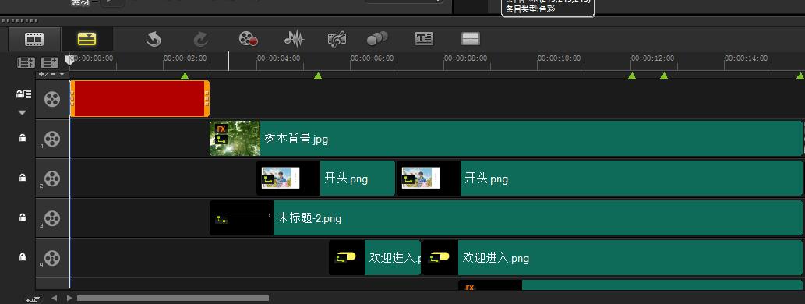This screenshot has width=805, height=304.
Task: Open the Subtitle Editor
Action: click(424, 39)
